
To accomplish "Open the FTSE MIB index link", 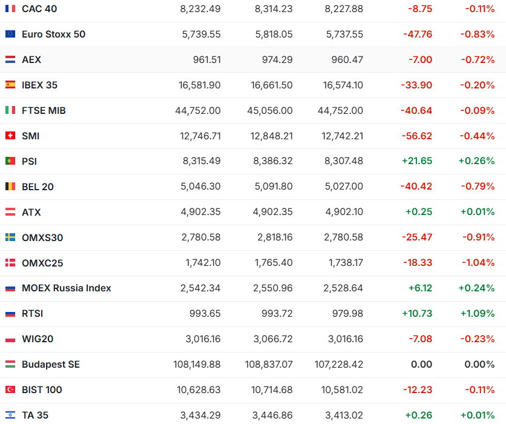I will [44, 110].
